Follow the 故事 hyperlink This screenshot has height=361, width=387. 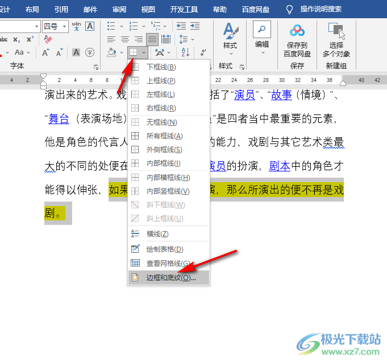281,95
